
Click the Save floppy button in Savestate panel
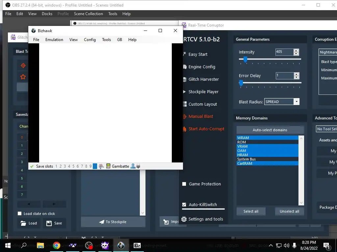pyautogui.click(x=54, y=223)
